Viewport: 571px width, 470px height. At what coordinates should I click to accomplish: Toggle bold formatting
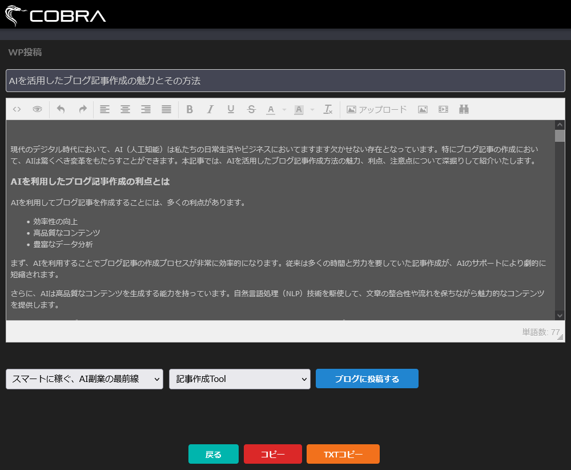click(x=190, y=109)
